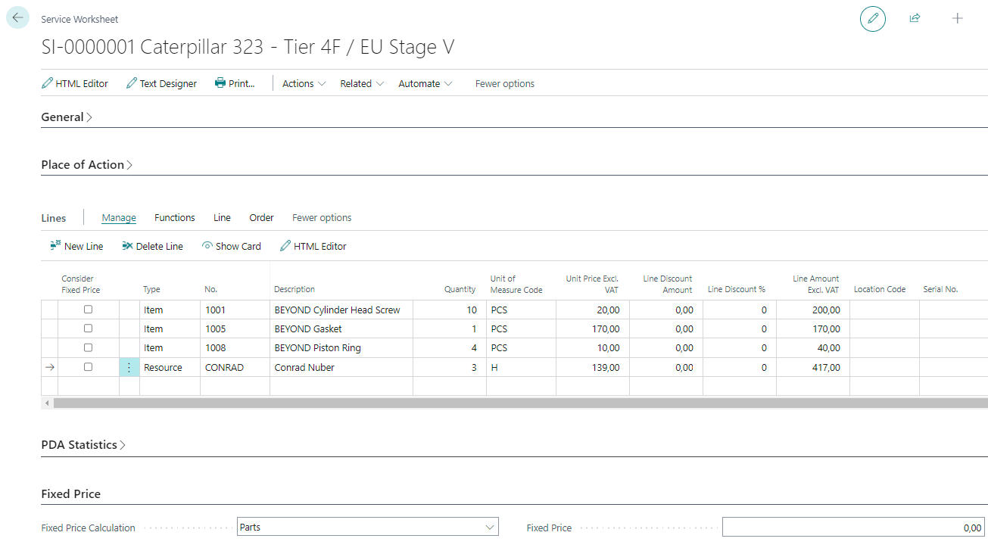Switch to the Functions tab in Lines
The width and height of the screenshot is (988, 551).
tap(174, 218)
